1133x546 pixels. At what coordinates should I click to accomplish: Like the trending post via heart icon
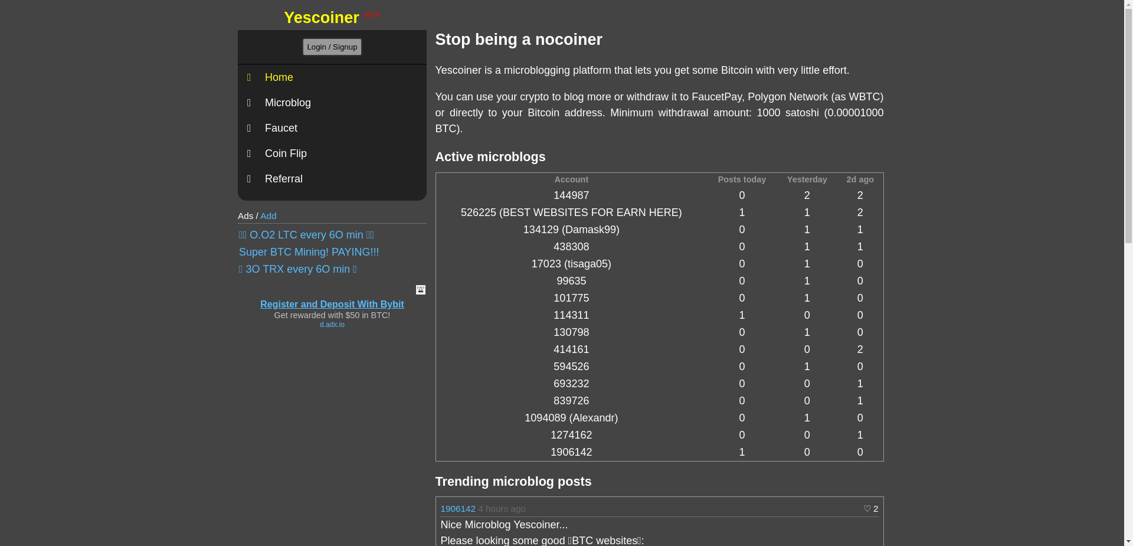(x=867, y=509)
